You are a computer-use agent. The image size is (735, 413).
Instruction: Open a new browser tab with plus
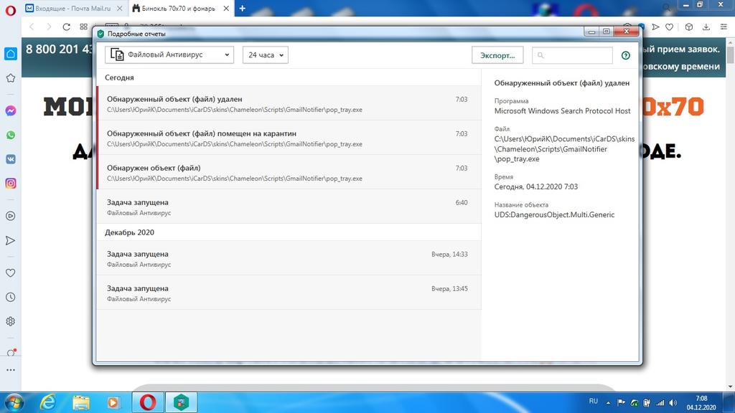pyautogui.click(x=242, y=9)
